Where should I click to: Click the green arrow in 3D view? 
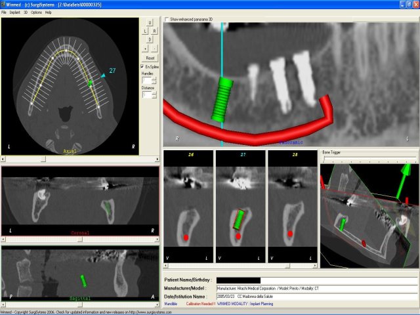click(x=404, y=181)
